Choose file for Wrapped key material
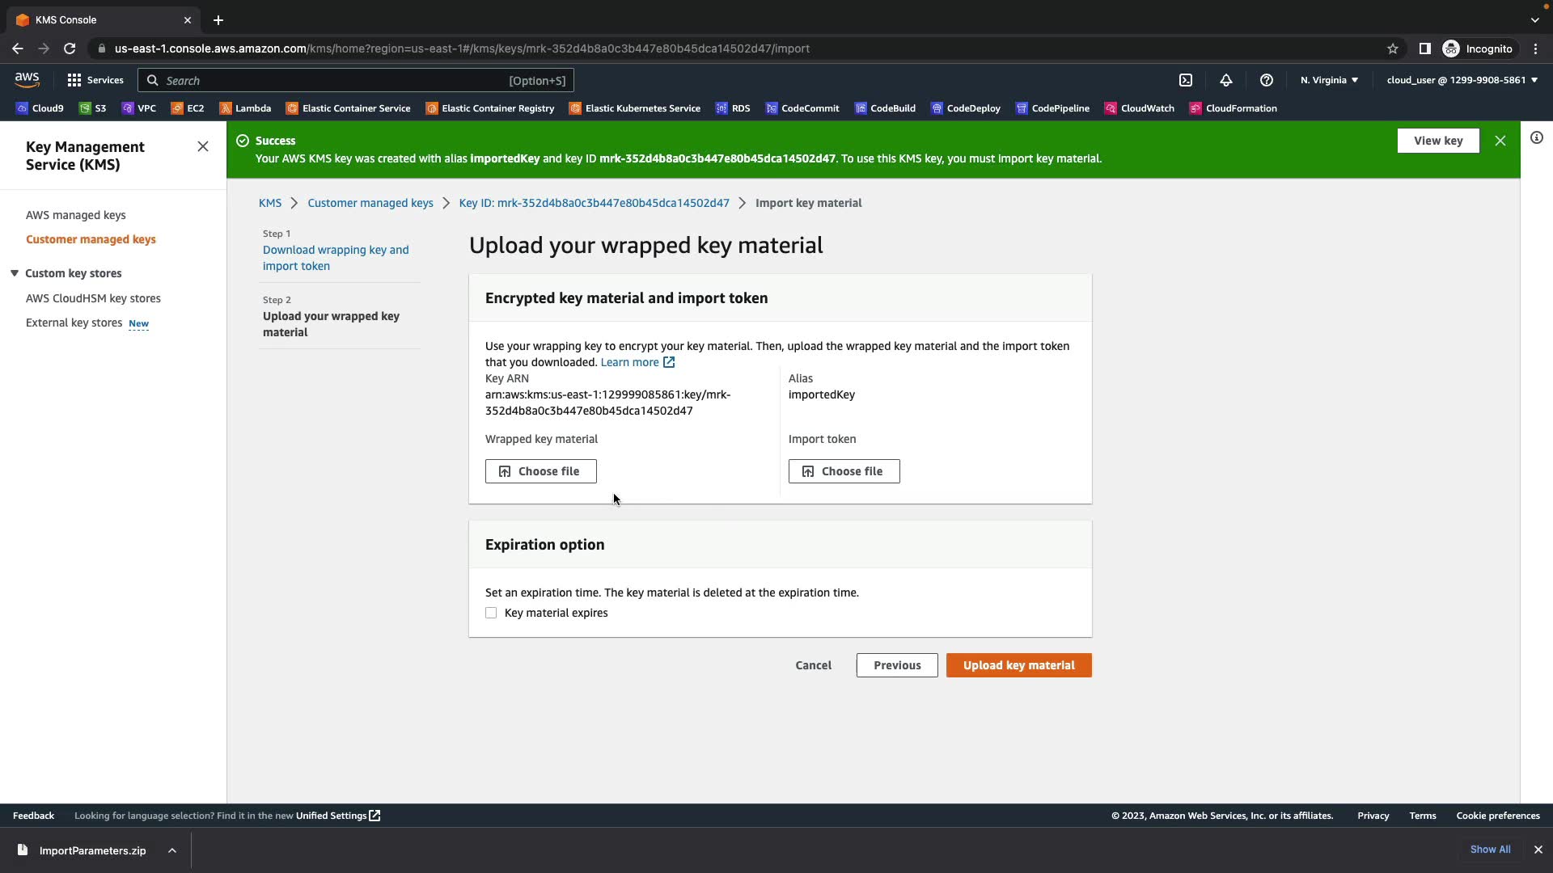 click(x=540, y=471)
